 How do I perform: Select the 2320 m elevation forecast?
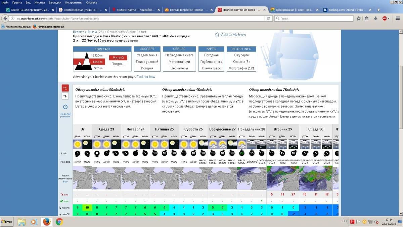pyautogui.click(x=97, y=55)
